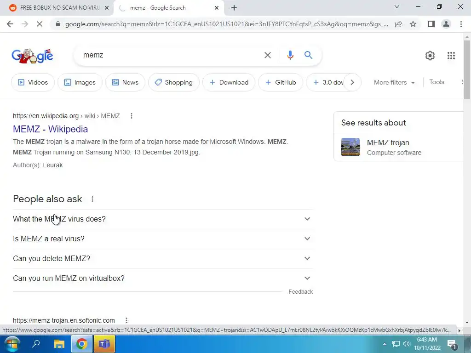Open Chrome from the taskbar

[x=82, y=344]
